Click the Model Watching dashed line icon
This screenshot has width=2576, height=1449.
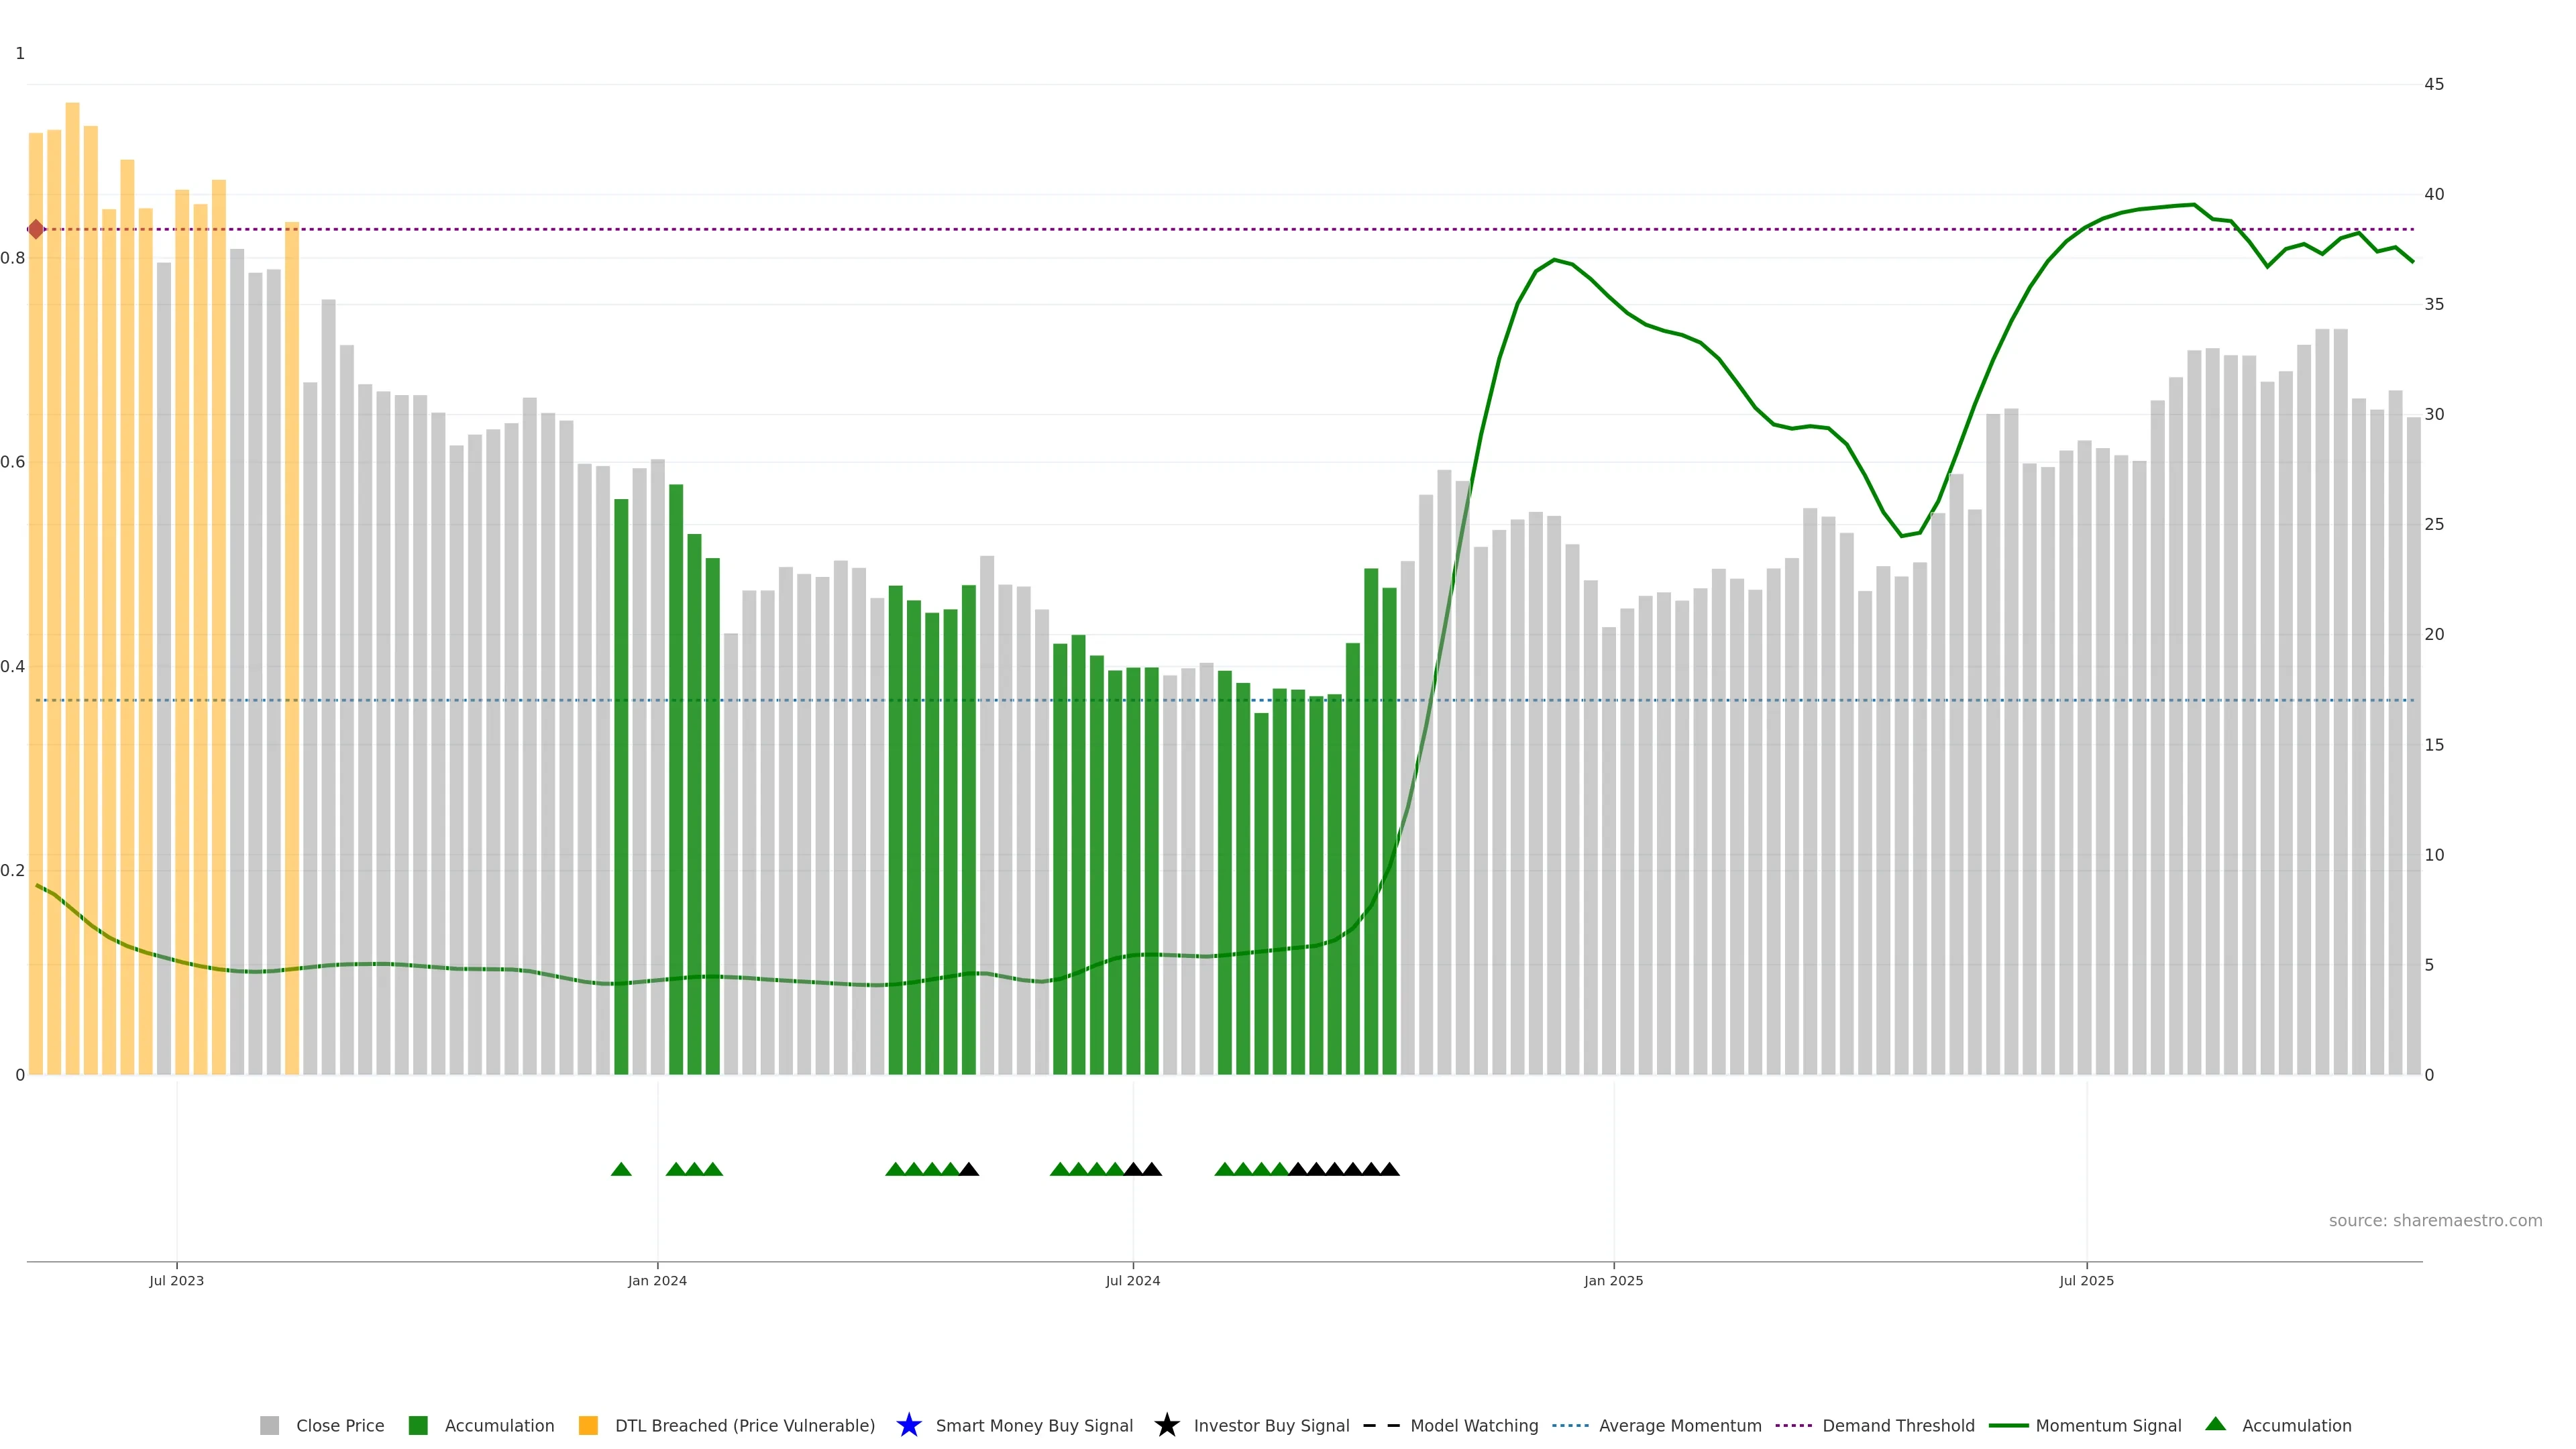(x=1381, y=1425)
